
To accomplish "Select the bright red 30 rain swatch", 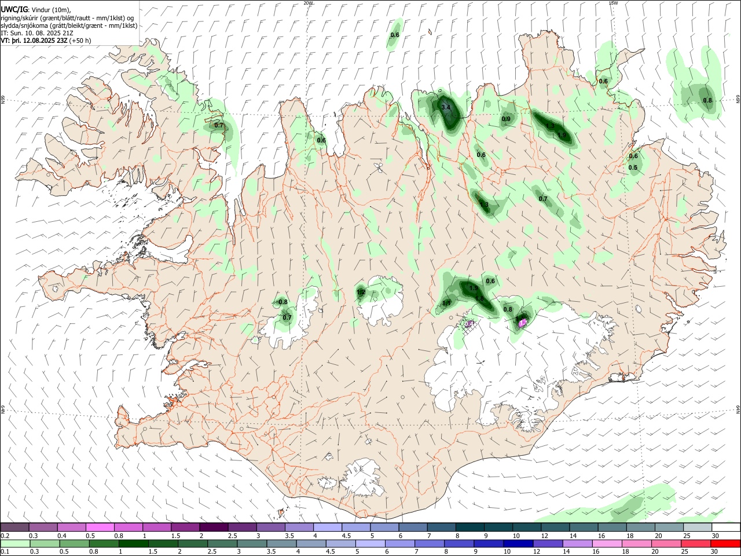I will tap(724, 544).
